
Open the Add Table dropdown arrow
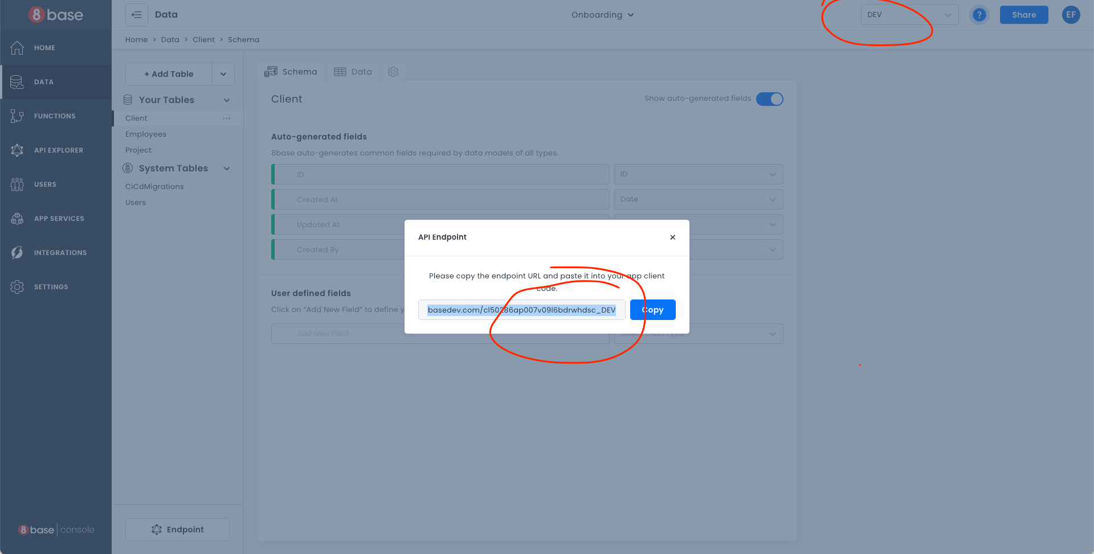pos(223,74)
